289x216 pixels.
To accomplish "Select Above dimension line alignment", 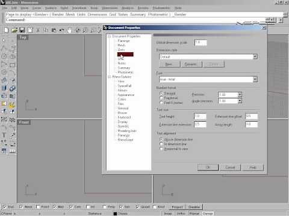I will (x=161, y=139).
